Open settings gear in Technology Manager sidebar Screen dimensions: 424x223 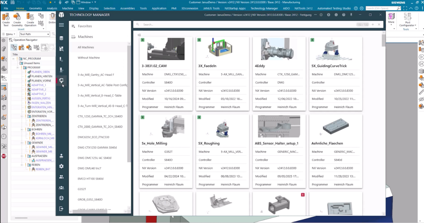61,166
